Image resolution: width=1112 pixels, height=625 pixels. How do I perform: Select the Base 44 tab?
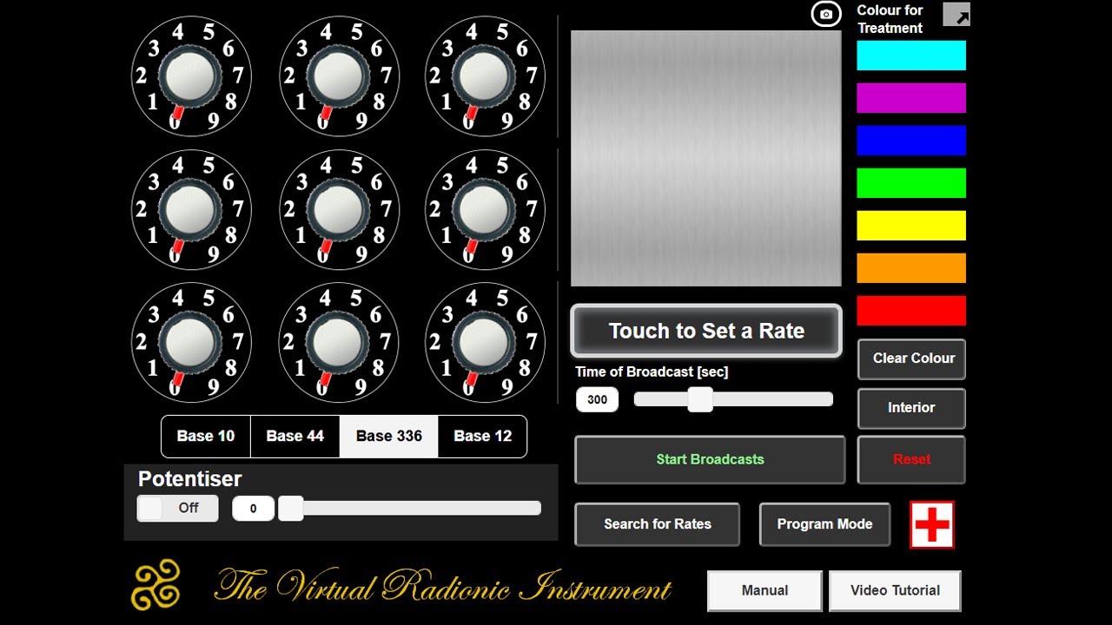click(295, 436)
